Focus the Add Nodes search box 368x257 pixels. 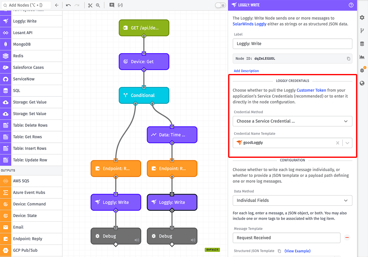(x=26, y=5)
